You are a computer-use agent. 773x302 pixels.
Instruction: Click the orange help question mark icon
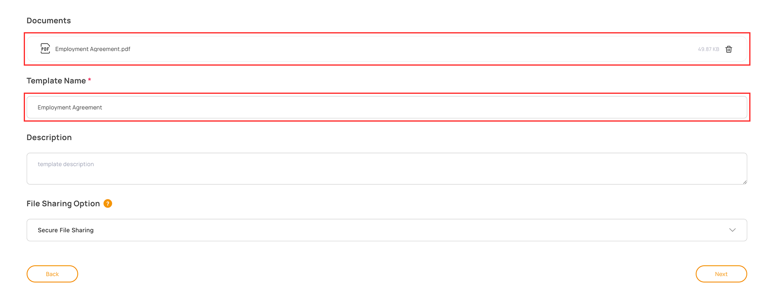[x=108, y=204]
